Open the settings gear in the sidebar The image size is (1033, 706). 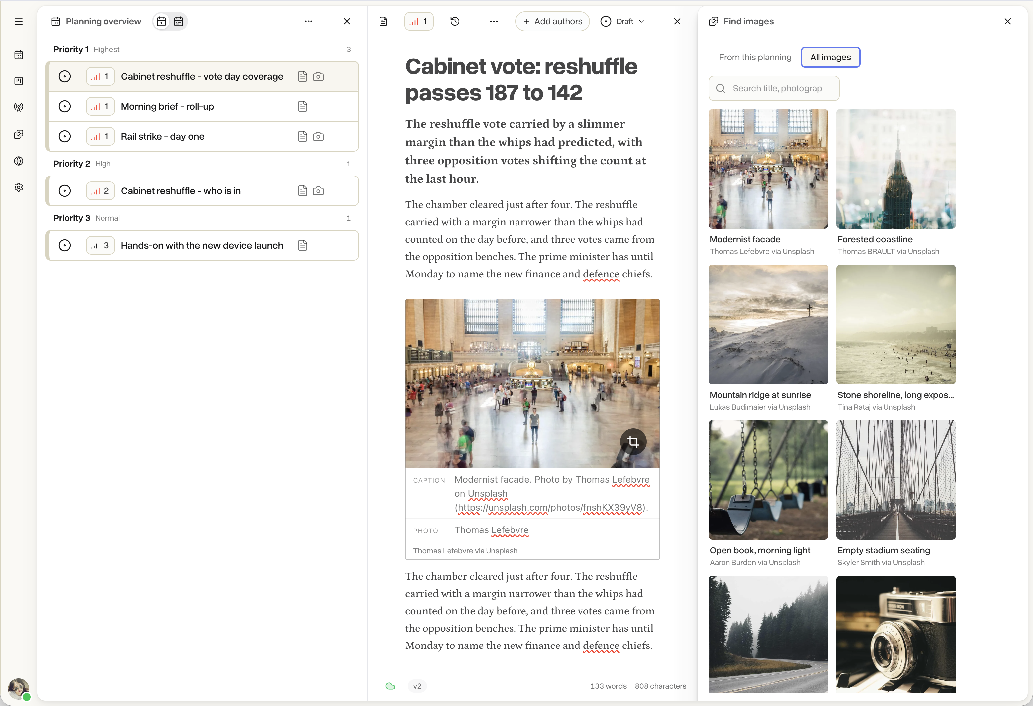[x=19, y=187]
